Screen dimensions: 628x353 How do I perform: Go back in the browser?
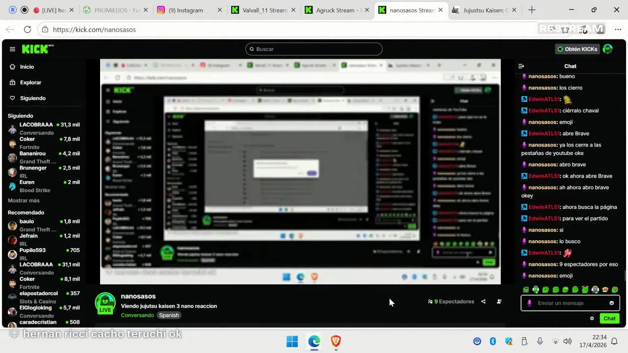point(11,29)
